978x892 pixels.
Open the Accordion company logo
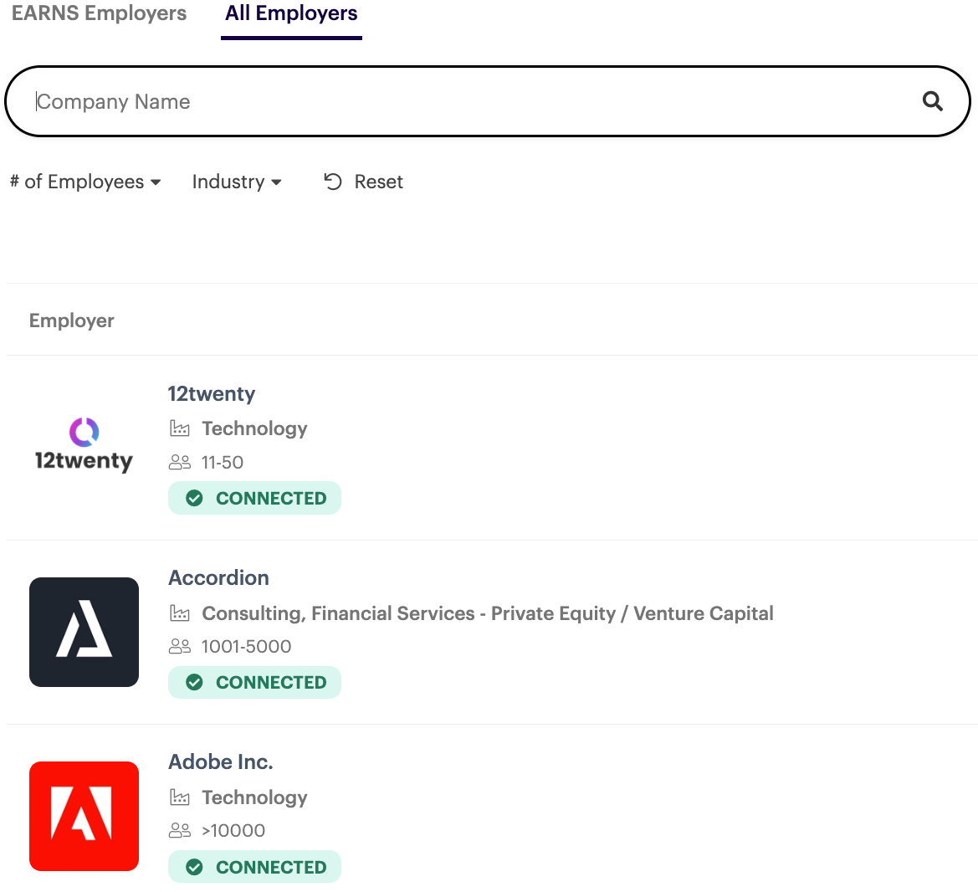(x=84, y=632)
